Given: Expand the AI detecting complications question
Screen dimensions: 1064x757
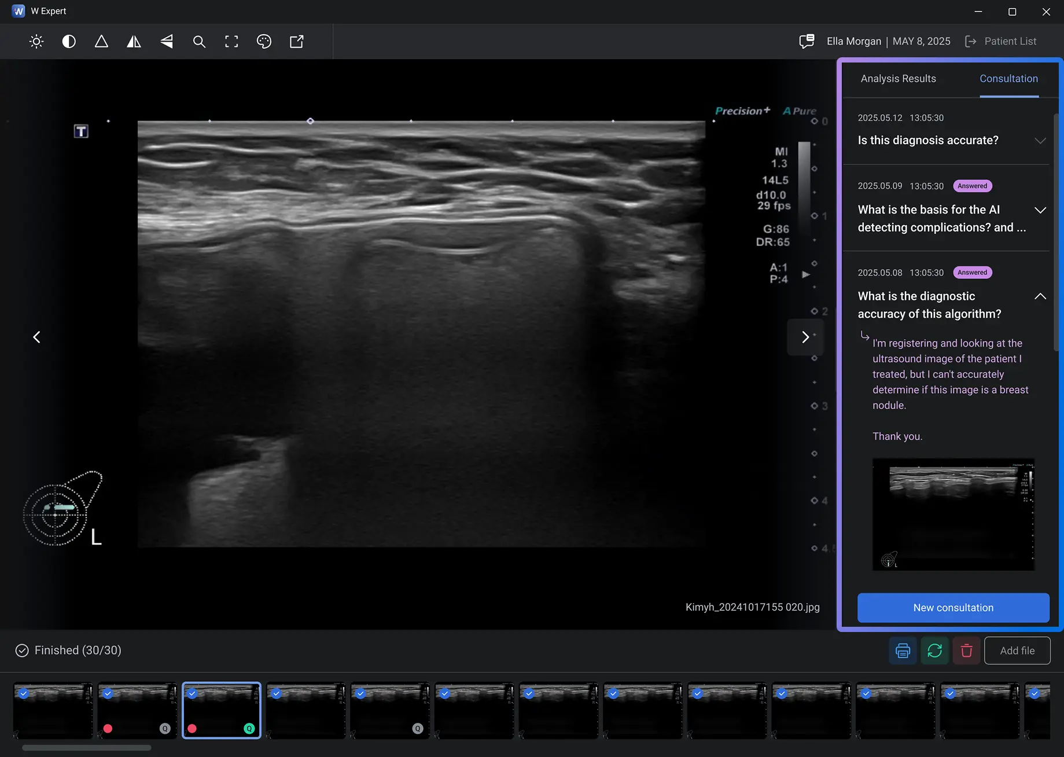Looking at the screenshot, I should point(1040,210).
